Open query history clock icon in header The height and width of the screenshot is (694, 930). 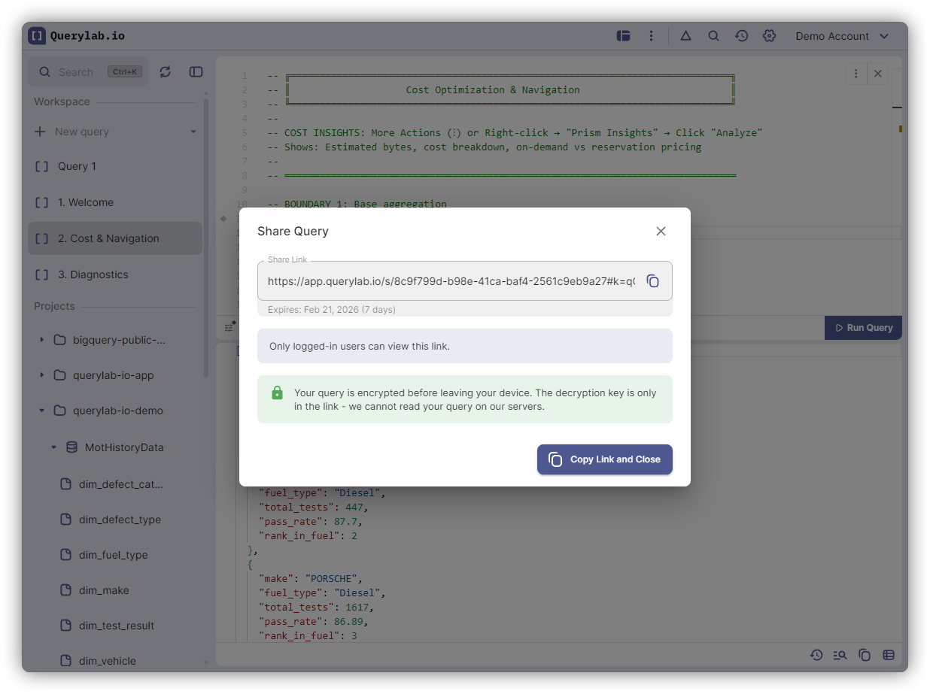tap(741, 36)
